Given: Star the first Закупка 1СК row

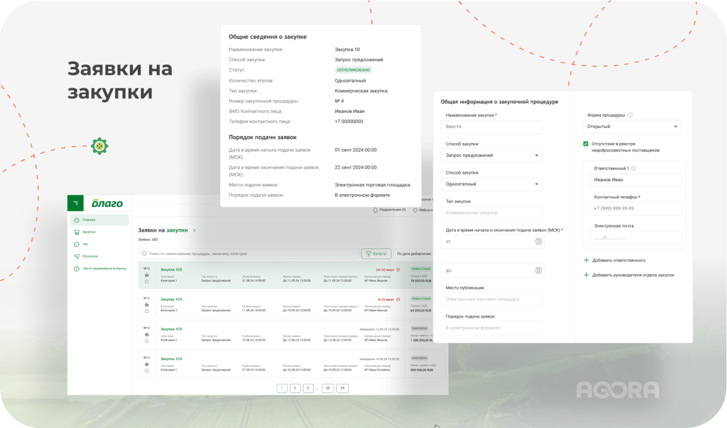Looking at the screenshot, I should coord(146,281).
